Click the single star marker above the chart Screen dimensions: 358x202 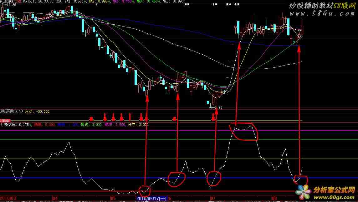[x=97, y=4]
